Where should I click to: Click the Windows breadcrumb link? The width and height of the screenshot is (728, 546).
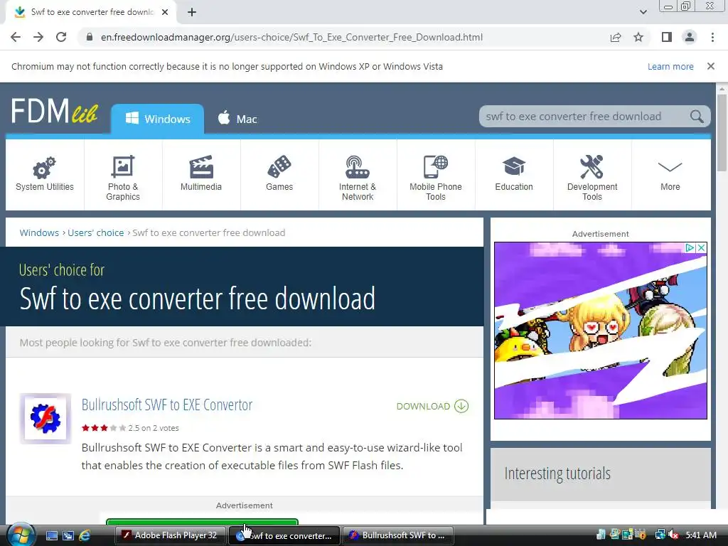[39, 232]
